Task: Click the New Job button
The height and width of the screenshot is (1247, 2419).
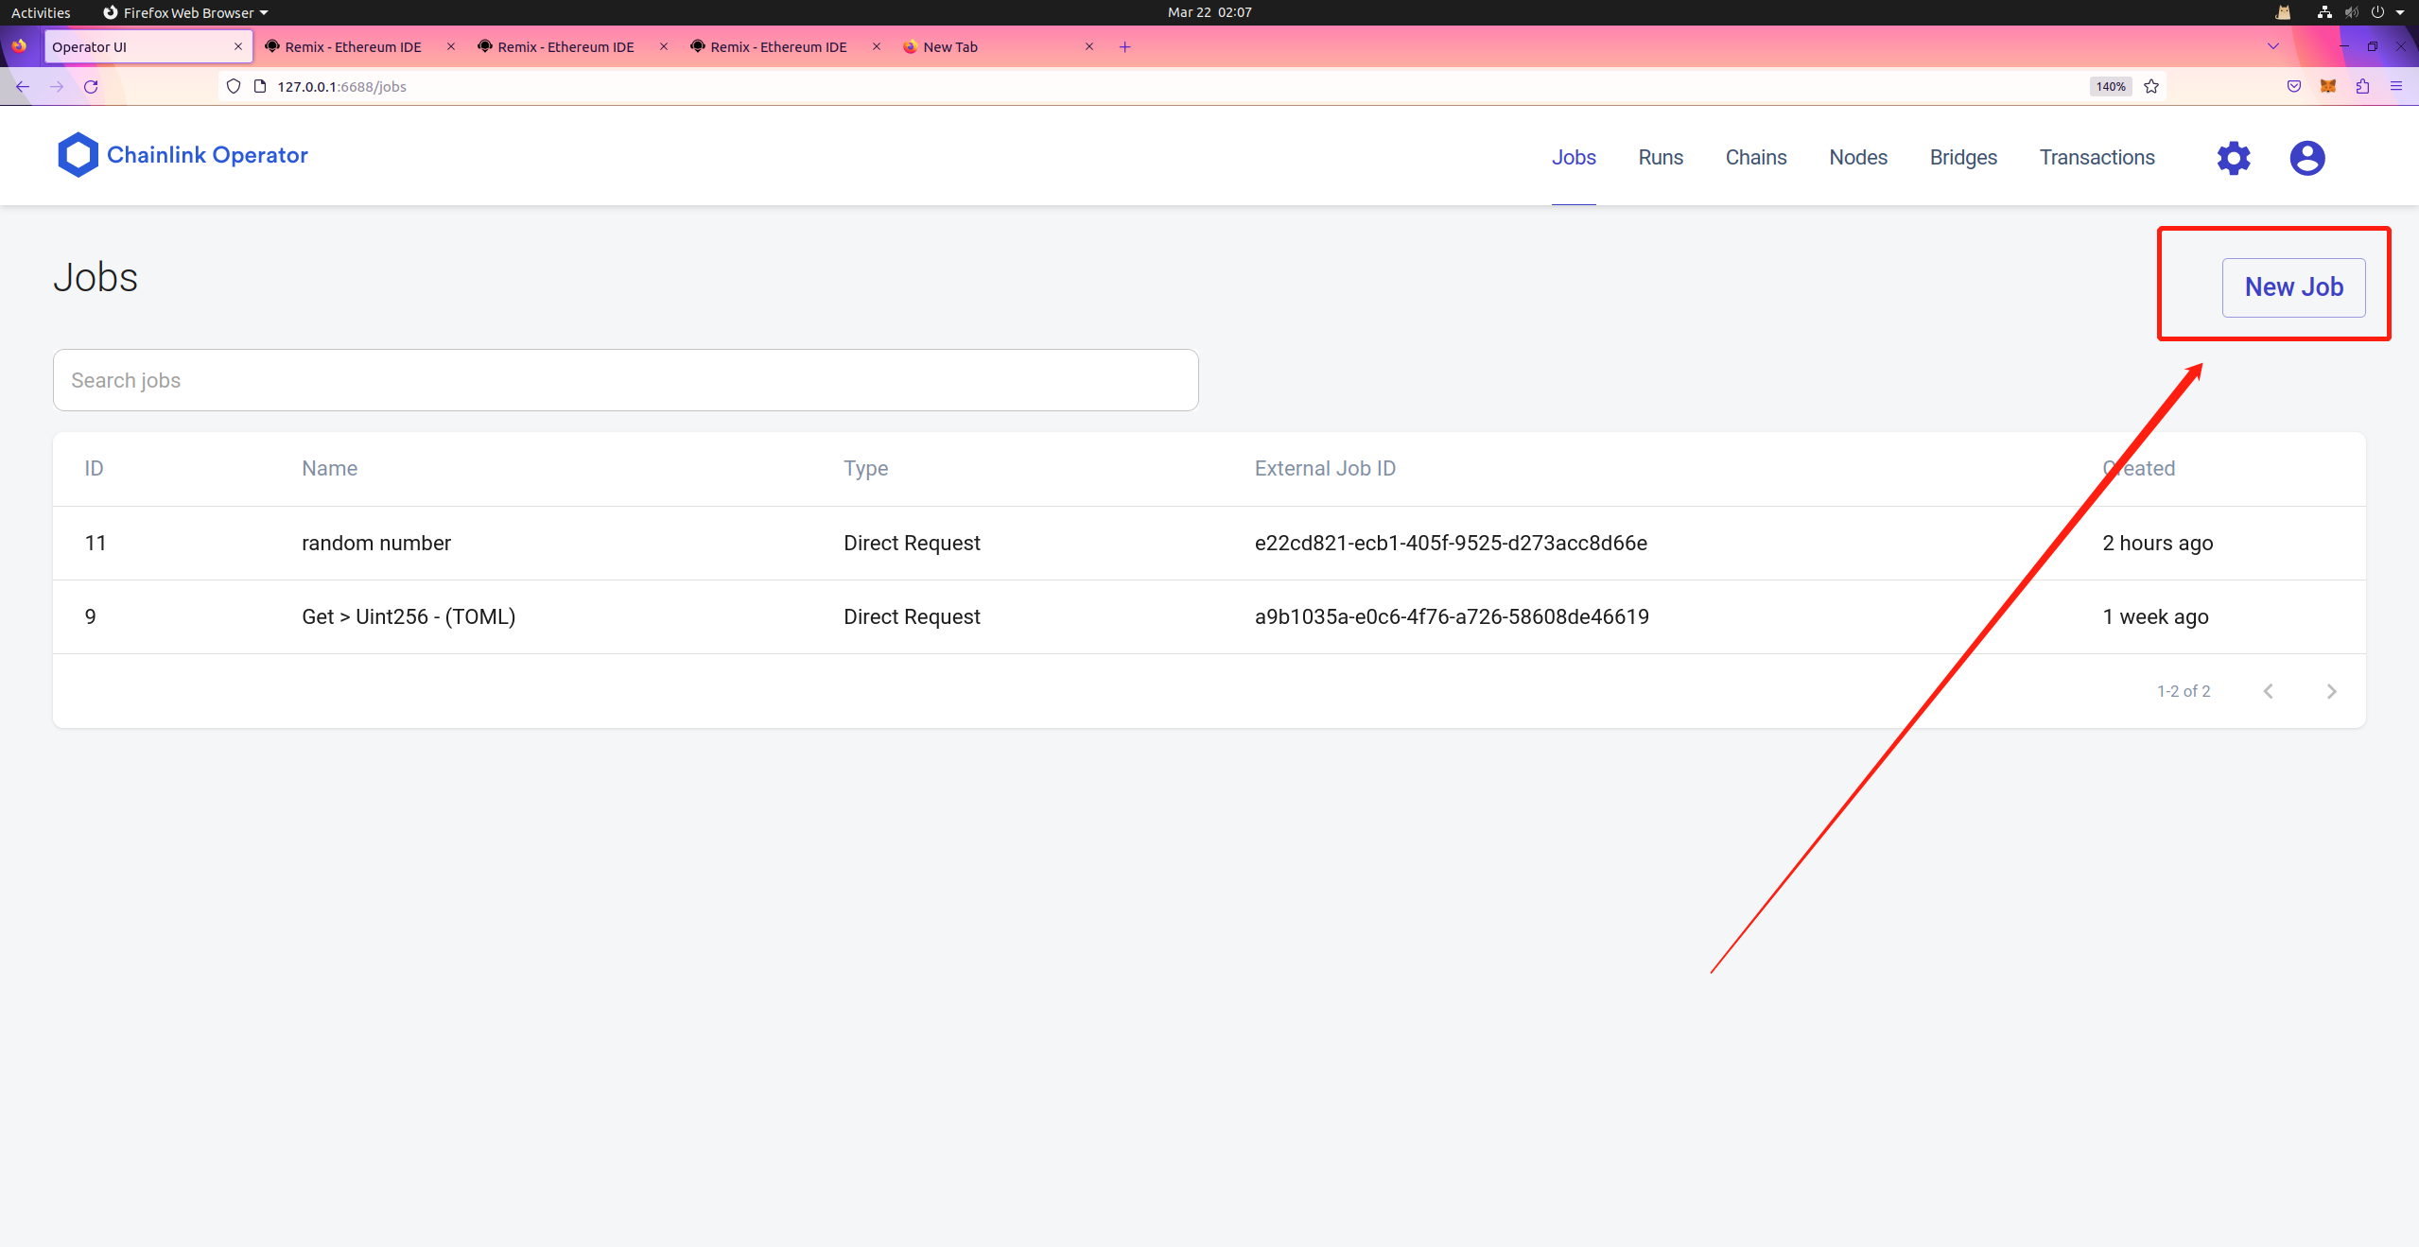Action: [2293, 286]
